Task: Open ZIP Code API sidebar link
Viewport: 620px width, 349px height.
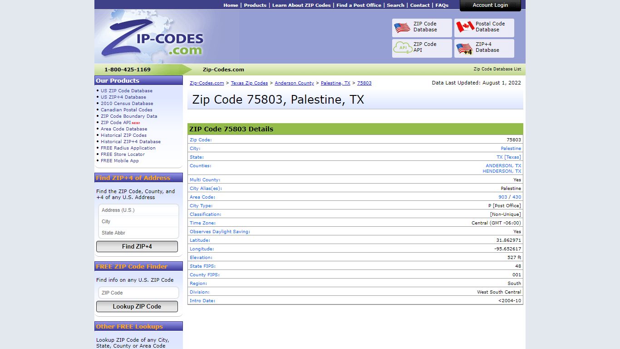Action: pos(116,123)
